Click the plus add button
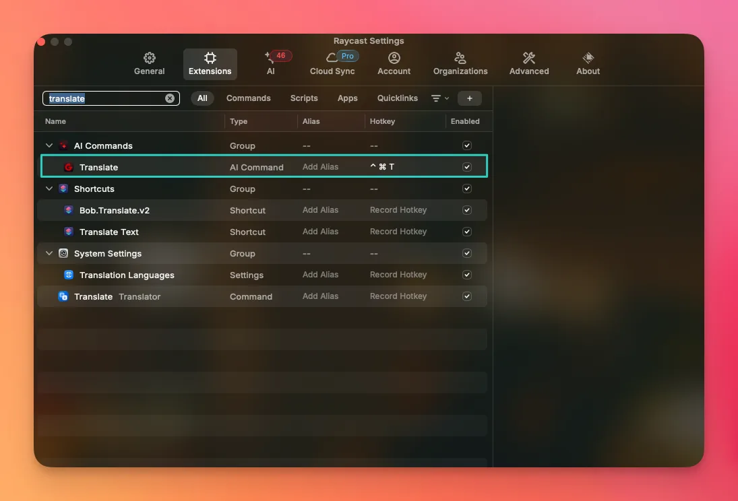Viewport: 738px width, 501px height. point(469,98)
